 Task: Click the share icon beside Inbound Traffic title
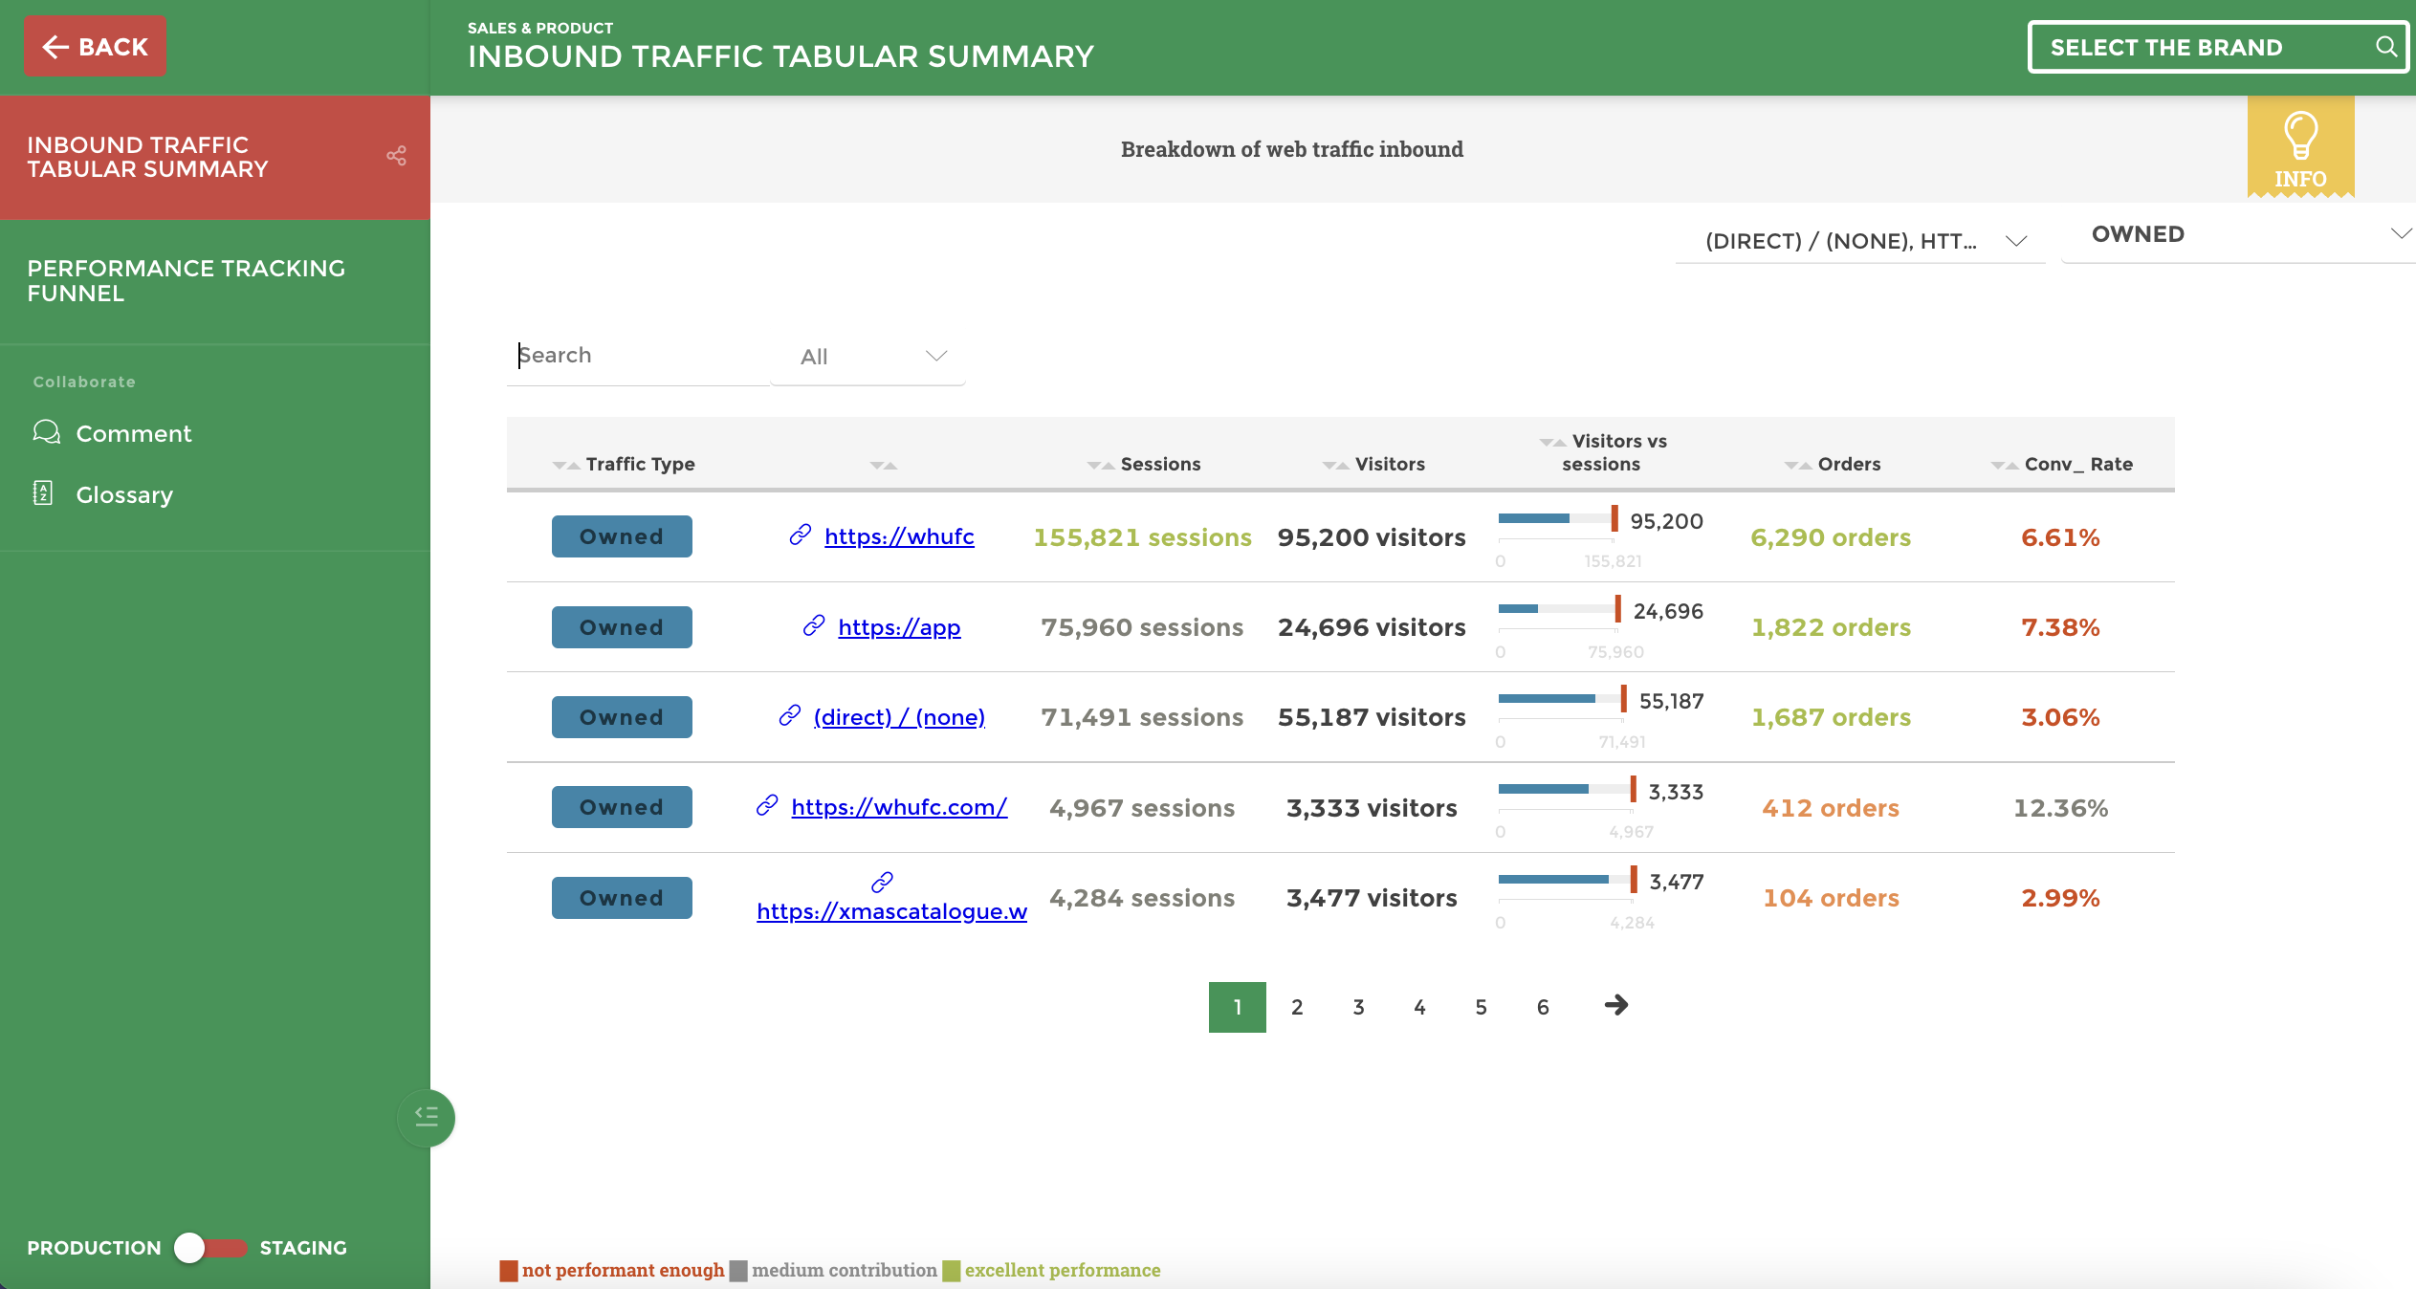click(x=396, y=156)
